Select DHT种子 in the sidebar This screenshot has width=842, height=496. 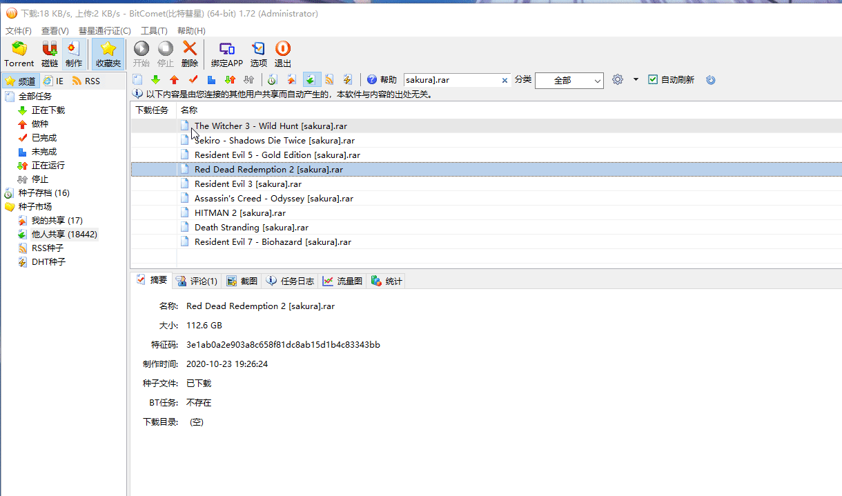[x=48, y=261]
